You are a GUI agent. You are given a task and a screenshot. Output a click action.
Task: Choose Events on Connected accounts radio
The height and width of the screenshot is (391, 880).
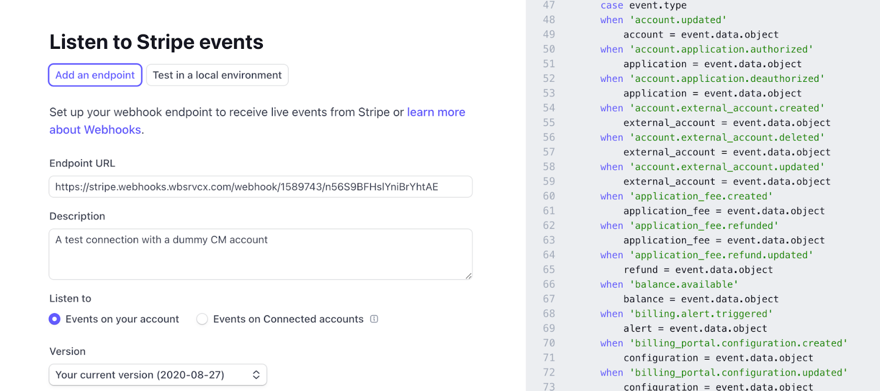pos(202,319)
